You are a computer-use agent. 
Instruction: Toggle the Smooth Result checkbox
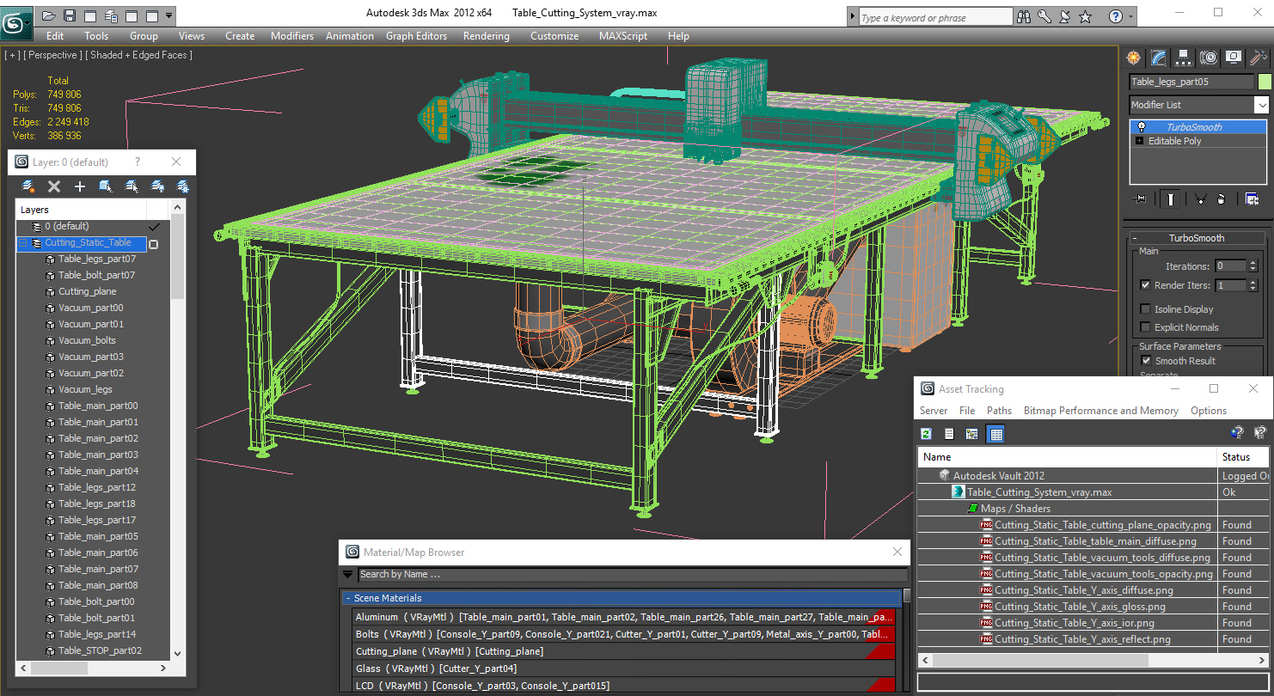pos(1145,361)
